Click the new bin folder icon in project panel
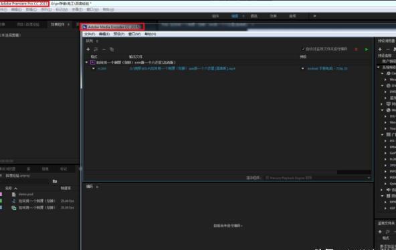396x250 pixels. click(x=55, y=181)
